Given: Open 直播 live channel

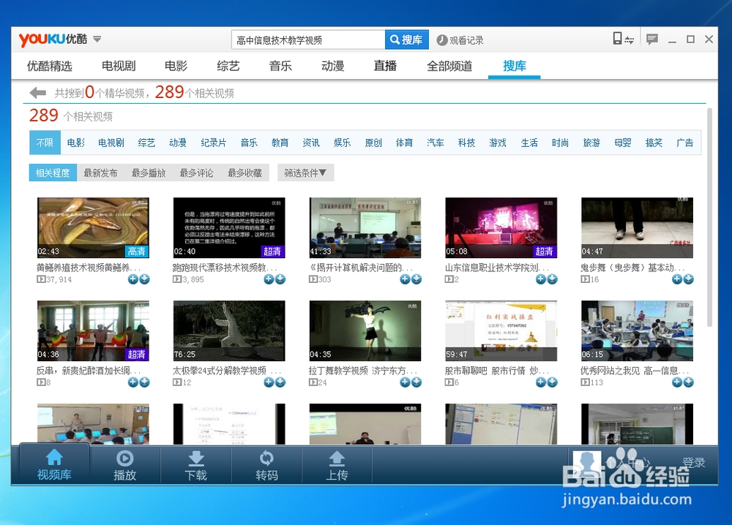Looking at the screenshot, I should [385, 66].
